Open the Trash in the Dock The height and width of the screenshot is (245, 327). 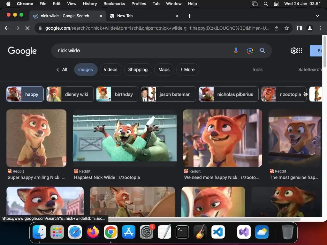click(288, 232)
